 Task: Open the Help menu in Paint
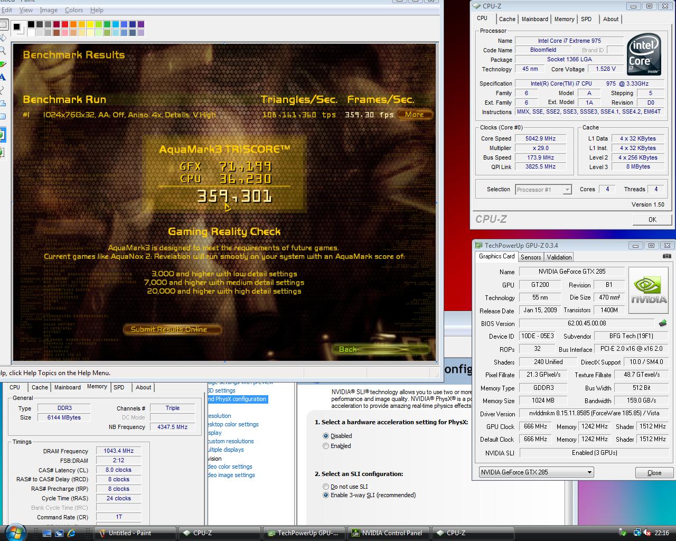pos(97,10)
